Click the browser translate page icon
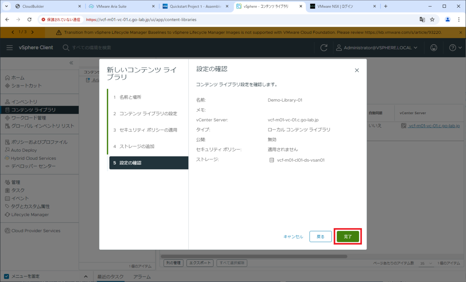The image size is (466, 282). (422, 19)
